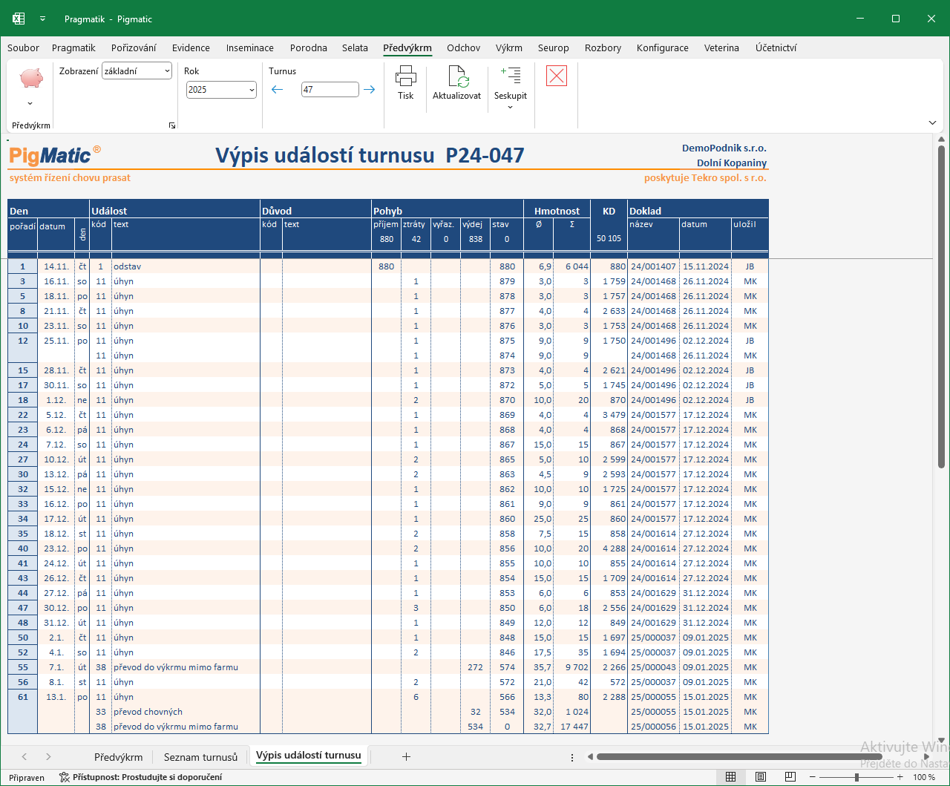Collapse the ribbon with the chevron
This screenshot has height=786, width=950.
coord(932,122)
